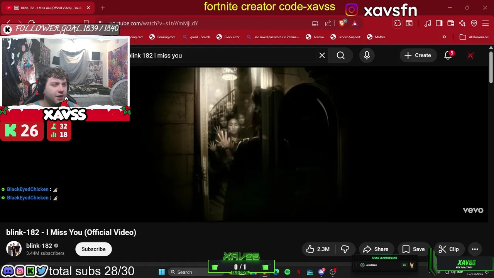494x278 pixels.
Task: Open the Lenovo bookmark
Action: click(315, 37)
